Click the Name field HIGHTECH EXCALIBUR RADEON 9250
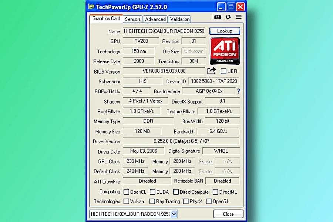This screenshot has height=222, width=333. [164, 31]
